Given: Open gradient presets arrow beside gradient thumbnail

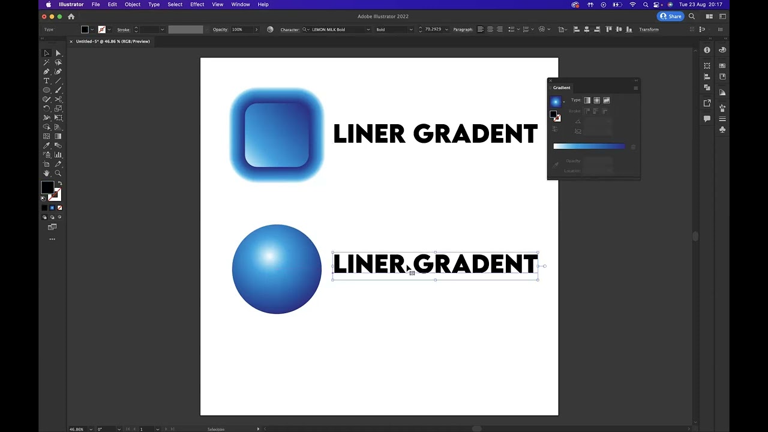Looking at the screenshot, I should (563, 101).
